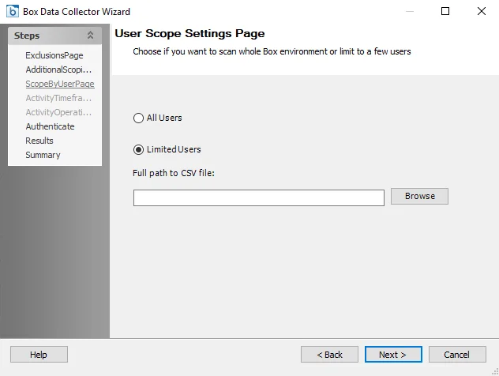499x376 pixels.
Task: Go to the Summary step
Action: [x=43, y=155]
